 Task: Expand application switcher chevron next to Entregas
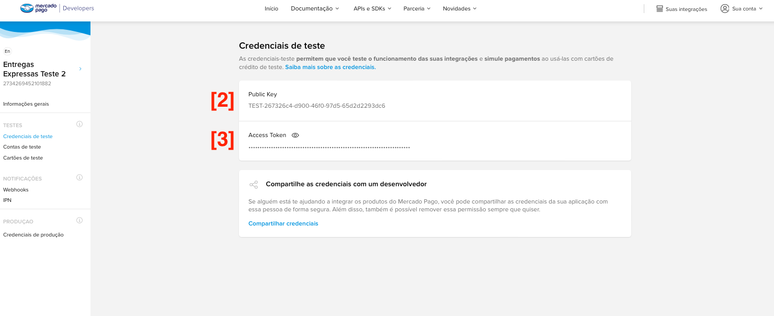click(x=80, y=69)
